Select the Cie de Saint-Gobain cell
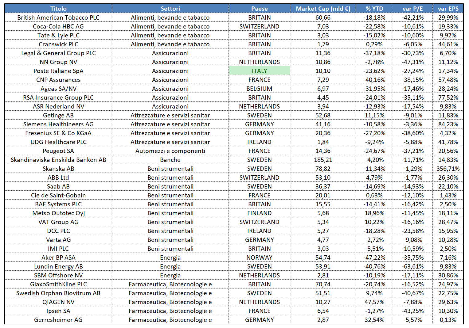The width and height of the screenshot is (469, 328). (58, 195)
